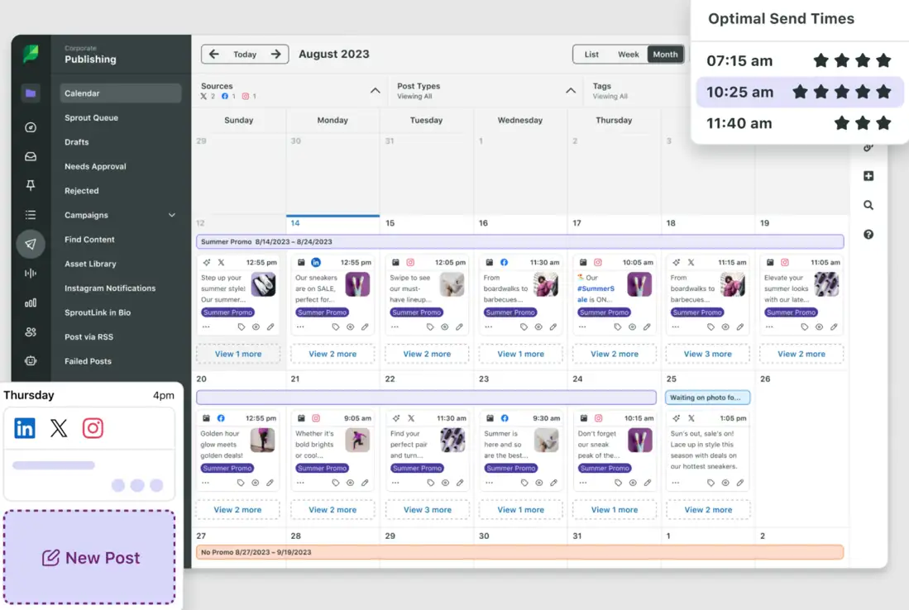Expand View 1 more under day 24
The width and height of the screenshot is (909, 610).
click(x=615, y=510)
